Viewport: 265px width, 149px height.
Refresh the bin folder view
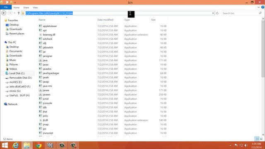tap(217, 13)
